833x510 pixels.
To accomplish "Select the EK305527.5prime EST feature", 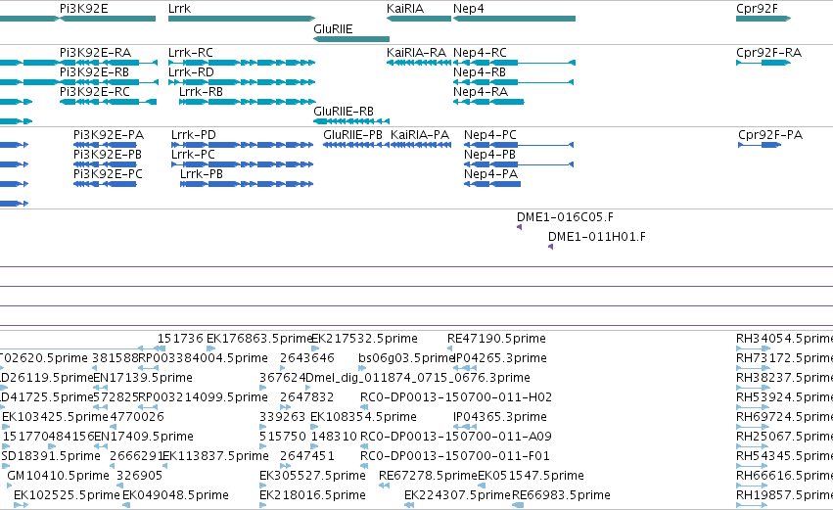I will pos(262,486).
